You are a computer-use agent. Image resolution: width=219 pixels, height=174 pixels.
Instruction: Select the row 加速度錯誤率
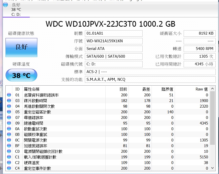click(x=108, y=146)
